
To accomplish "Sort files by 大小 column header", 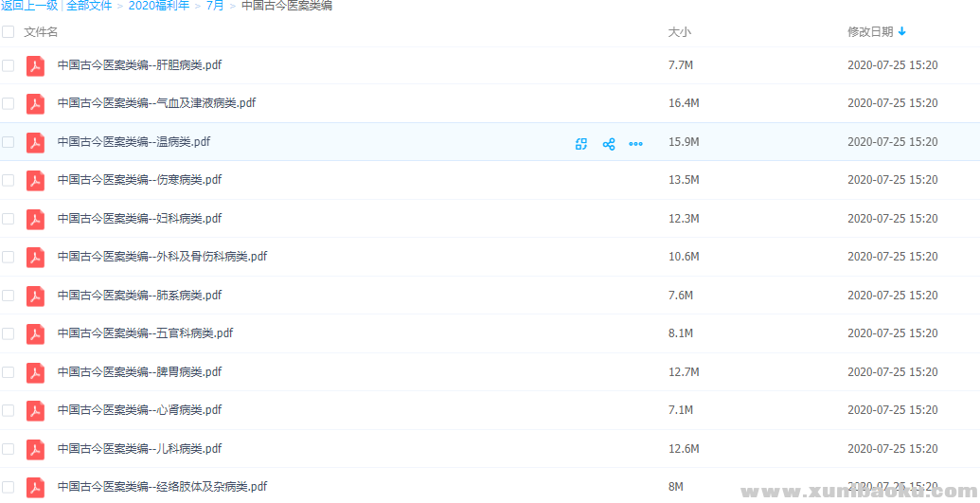I will point(679,32).
